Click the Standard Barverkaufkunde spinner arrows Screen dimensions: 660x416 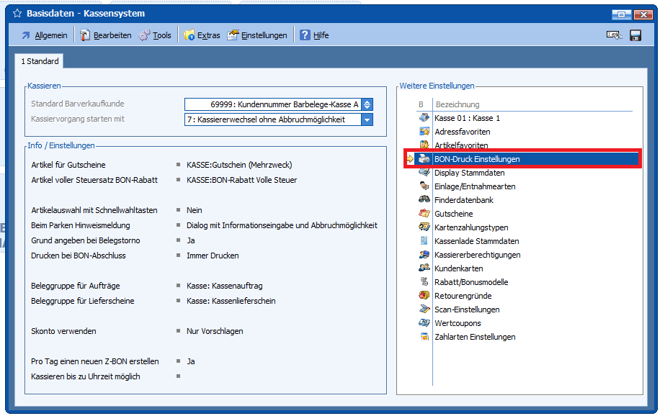(x=367, y=104)
